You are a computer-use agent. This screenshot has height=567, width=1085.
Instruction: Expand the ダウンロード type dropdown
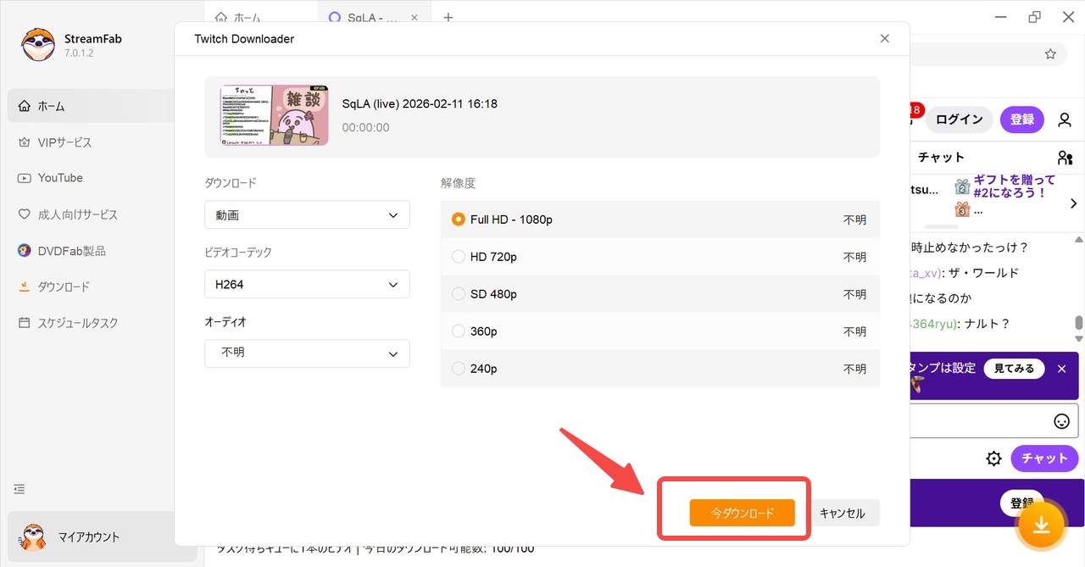point(307,215)
